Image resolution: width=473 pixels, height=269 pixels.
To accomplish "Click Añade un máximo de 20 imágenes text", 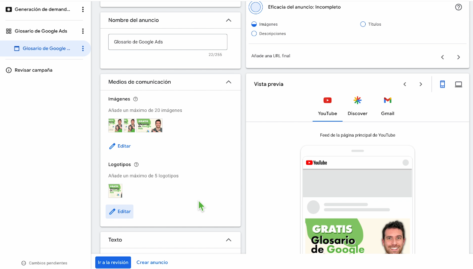I will 145,110.
